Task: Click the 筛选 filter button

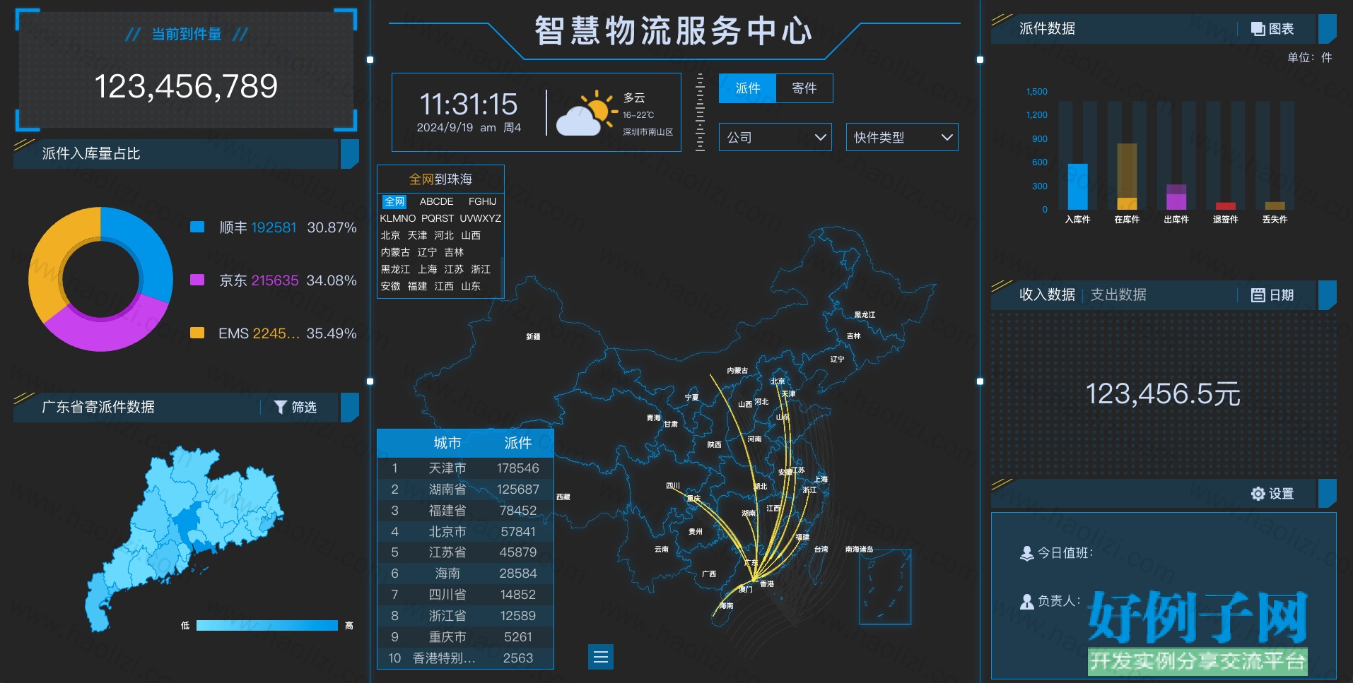Action: pyautogui.click(x=295, y=408)
